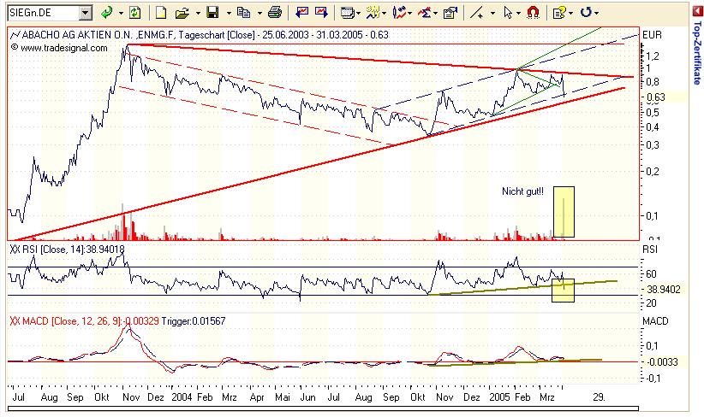Image resolution: width=704 pixels, height=417 pixels.
Task: Expand the reload dropdown arrow
Action: coord(596,13)
